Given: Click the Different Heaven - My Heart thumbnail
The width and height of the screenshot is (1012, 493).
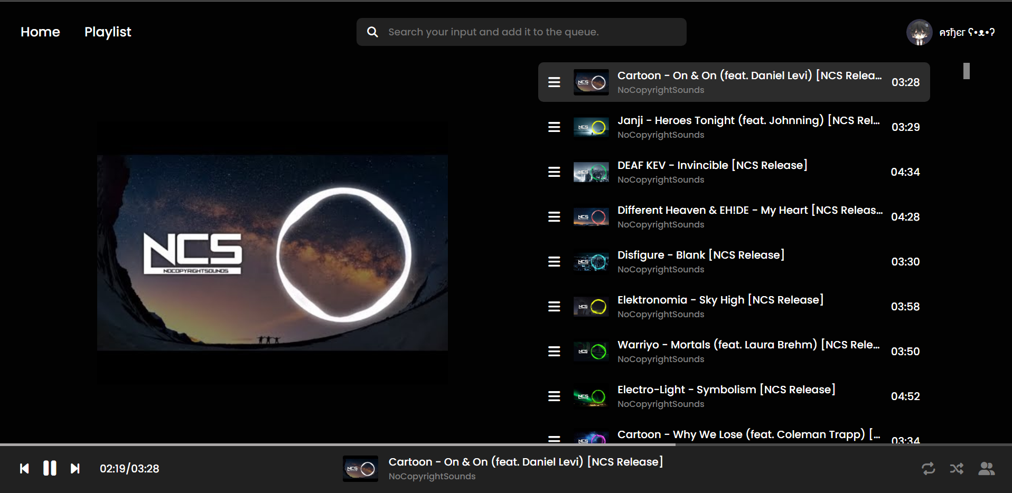Looking at the screenshot, I should (591, 217).
